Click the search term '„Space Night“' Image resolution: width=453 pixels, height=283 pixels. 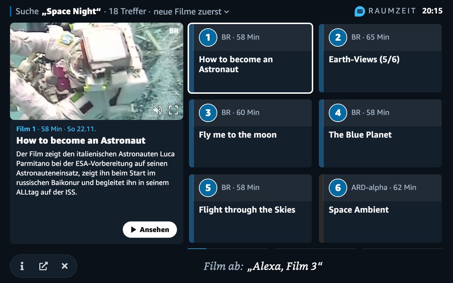tap(71, 11)
